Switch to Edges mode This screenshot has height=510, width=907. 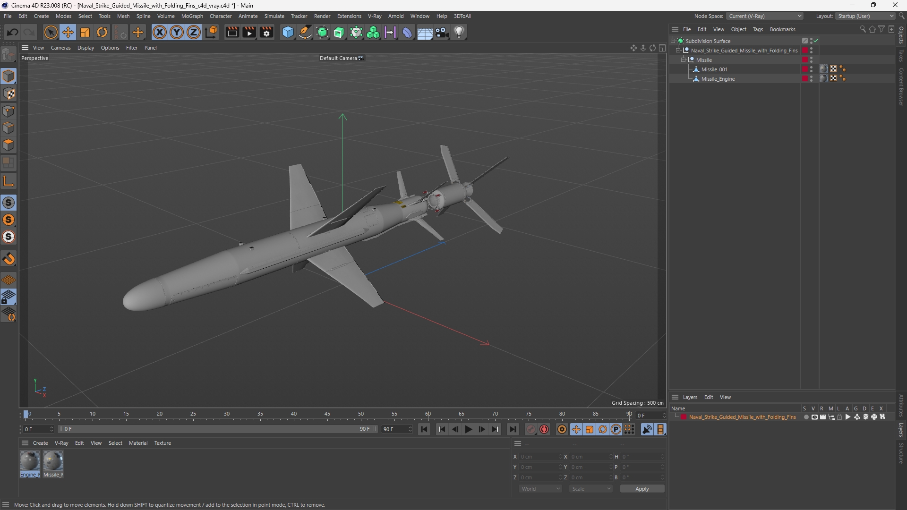point(9,128)
